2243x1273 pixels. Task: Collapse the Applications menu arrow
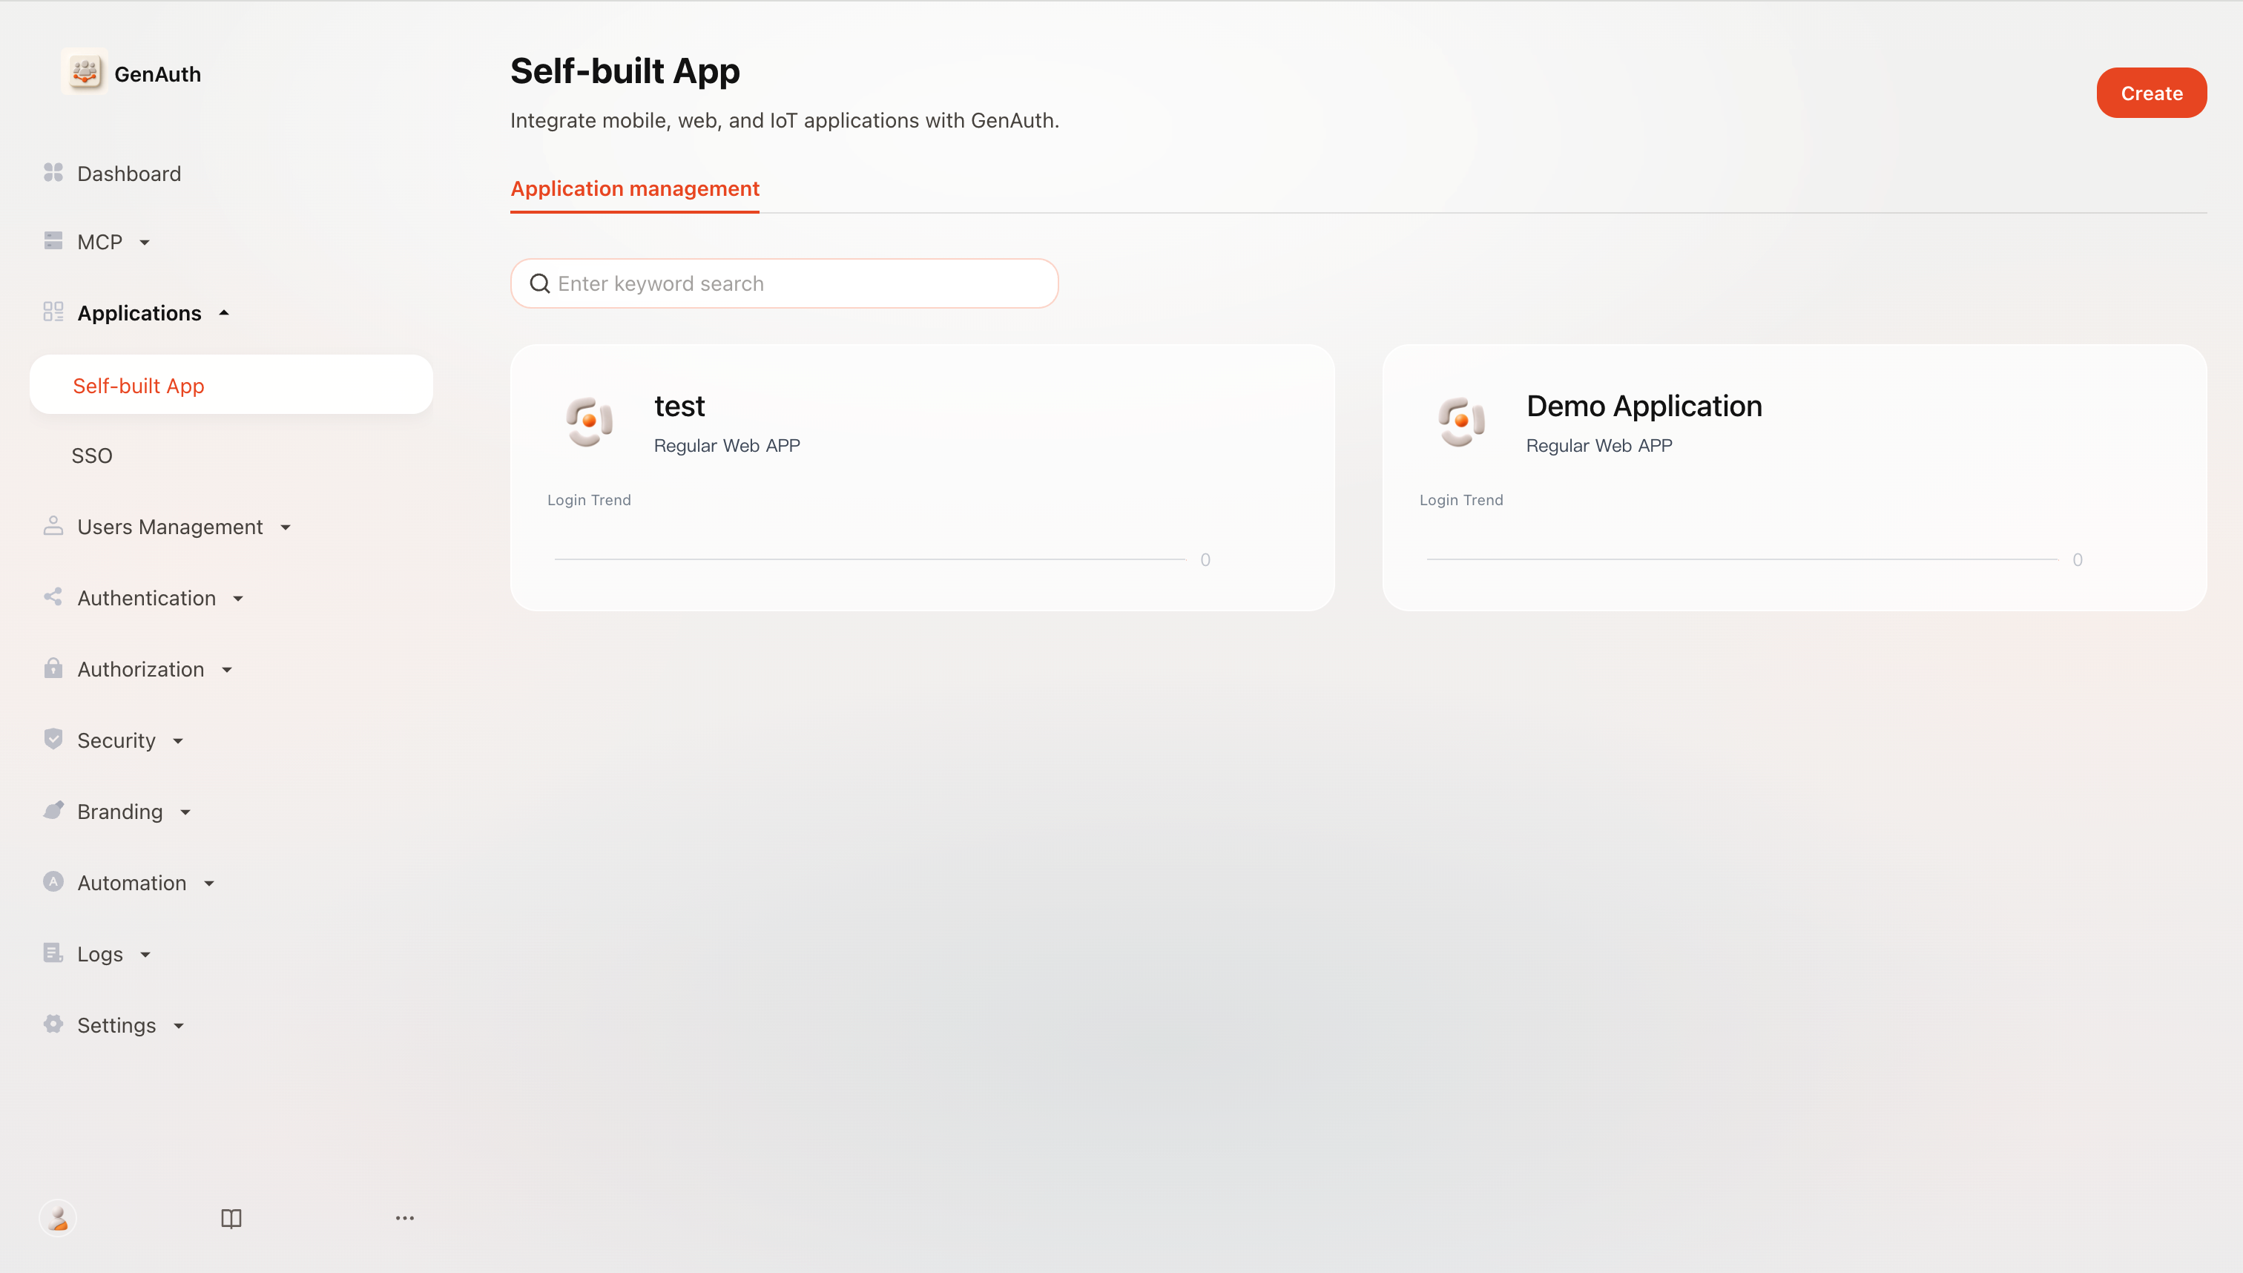click(x=224, y=312)
